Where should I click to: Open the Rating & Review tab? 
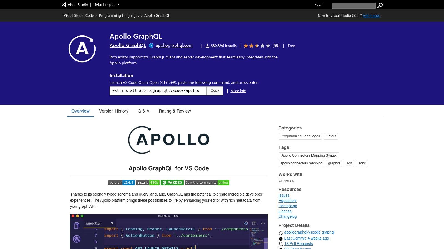click(175, 111)
